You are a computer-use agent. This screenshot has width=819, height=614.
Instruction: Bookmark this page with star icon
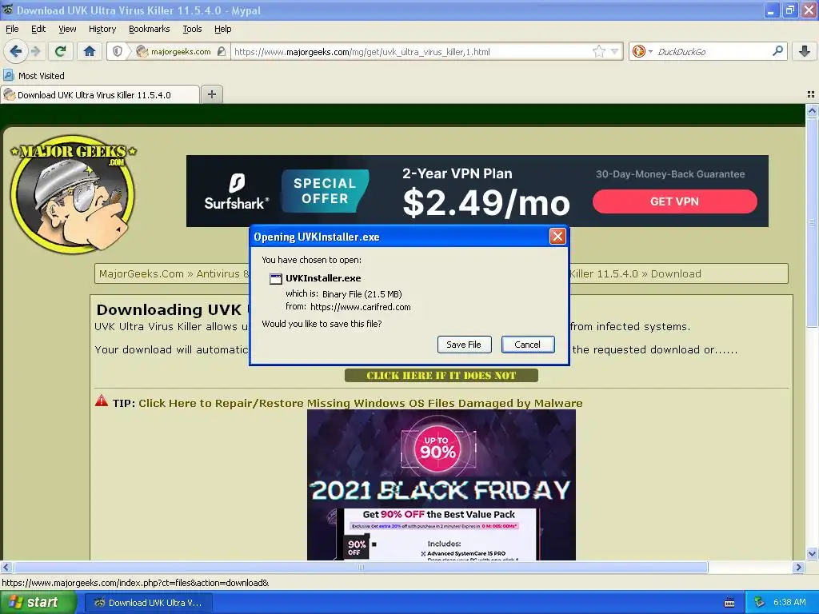click(x=598, y=51)
